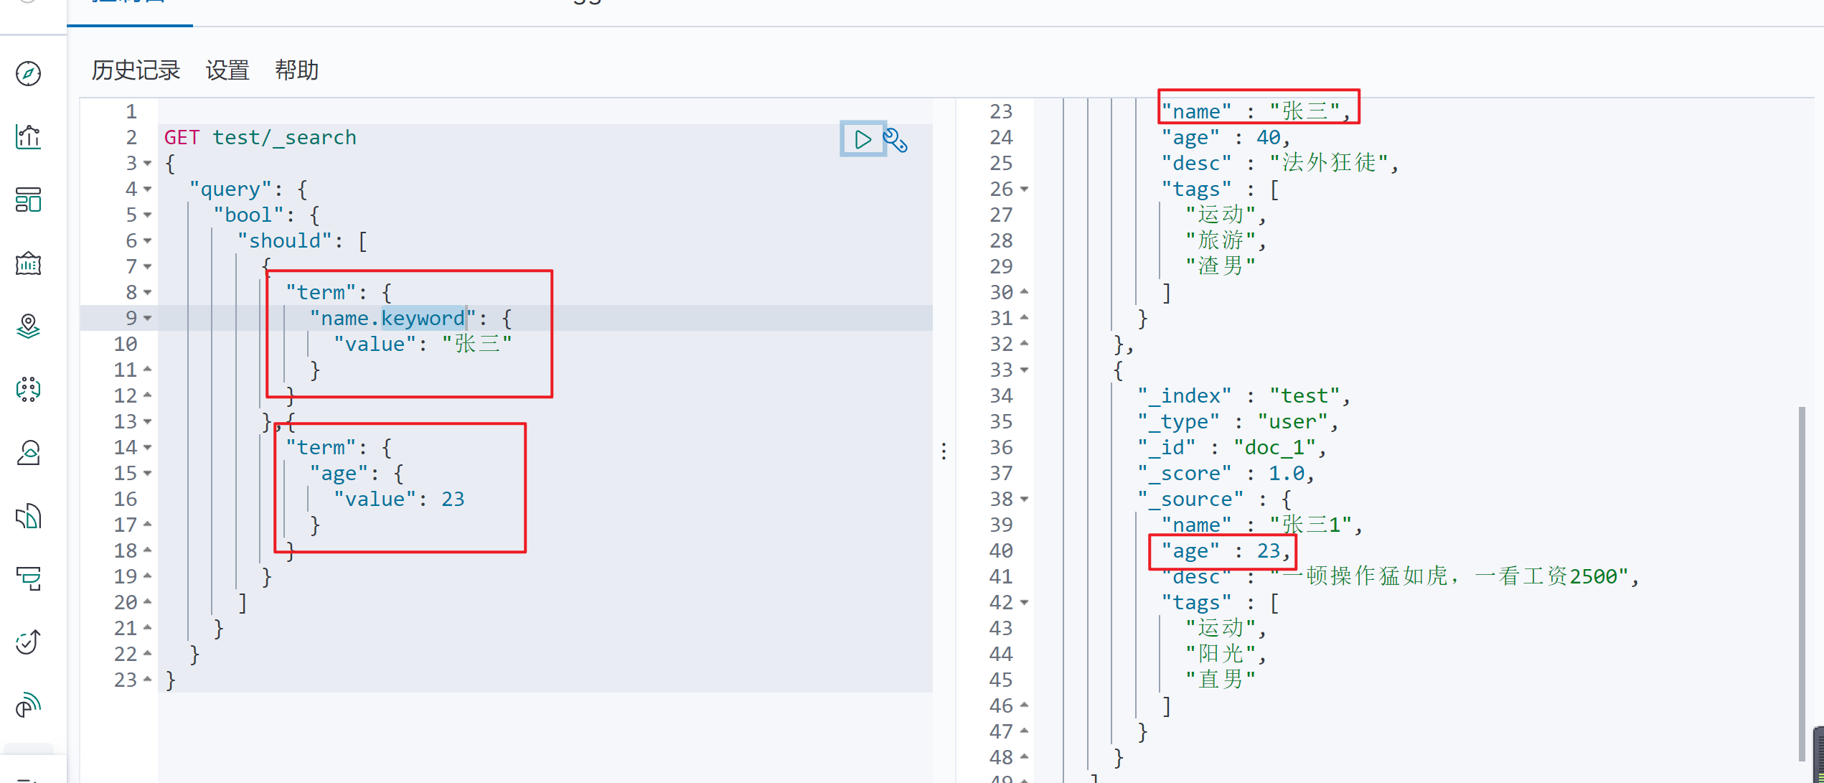Click the "value": 23 line in editor

(399, 499)
